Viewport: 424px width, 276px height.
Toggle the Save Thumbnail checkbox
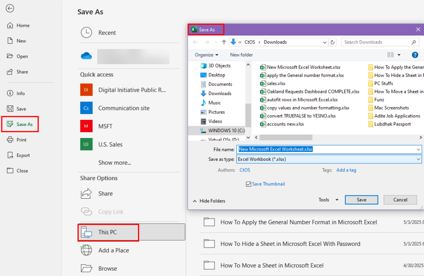tap(248, 184)
